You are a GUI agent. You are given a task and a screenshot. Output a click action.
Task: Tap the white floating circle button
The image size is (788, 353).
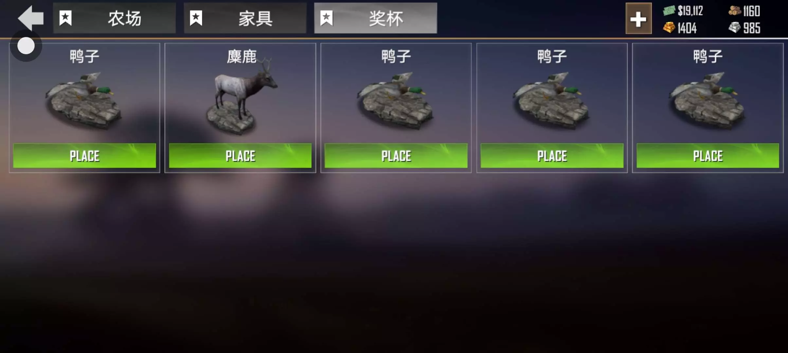pos(26,45)
